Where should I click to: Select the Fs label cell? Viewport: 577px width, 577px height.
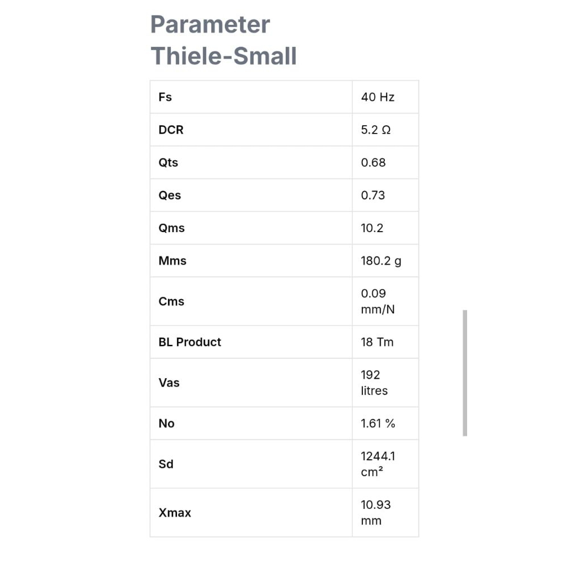click(x=165, y=97)
